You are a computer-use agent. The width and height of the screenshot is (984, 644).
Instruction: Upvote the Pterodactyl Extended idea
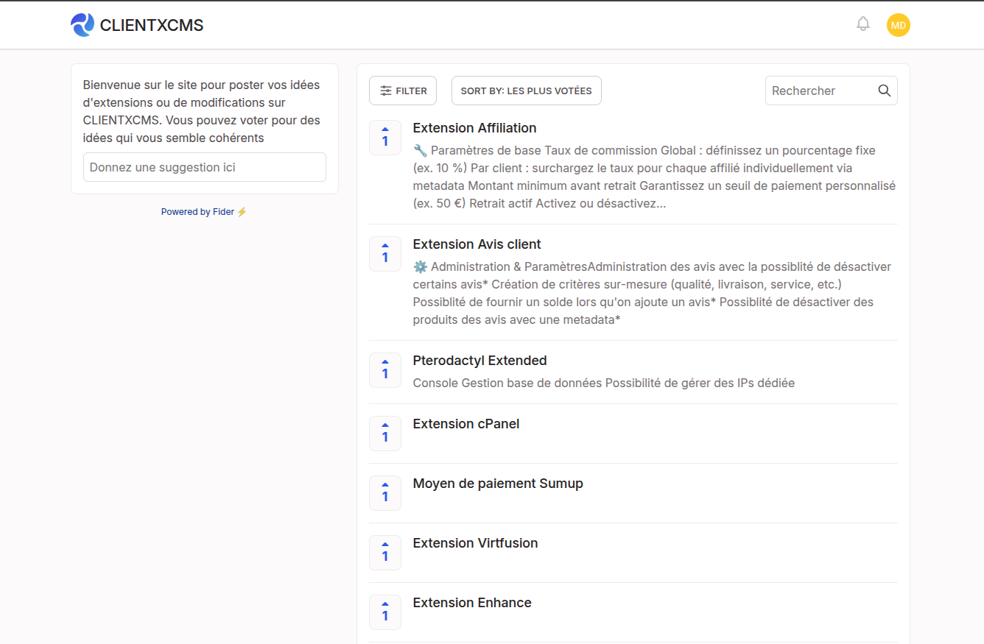(385, 370)
